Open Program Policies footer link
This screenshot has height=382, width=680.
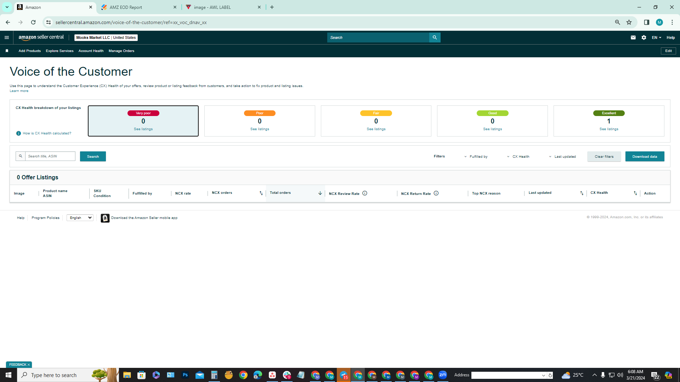45,218
